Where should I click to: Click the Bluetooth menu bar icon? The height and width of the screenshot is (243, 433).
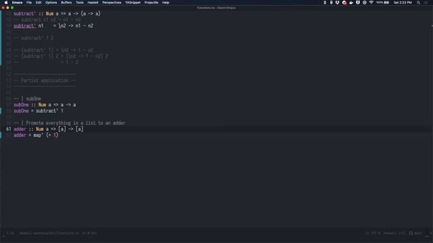click(x=325, y=3)
